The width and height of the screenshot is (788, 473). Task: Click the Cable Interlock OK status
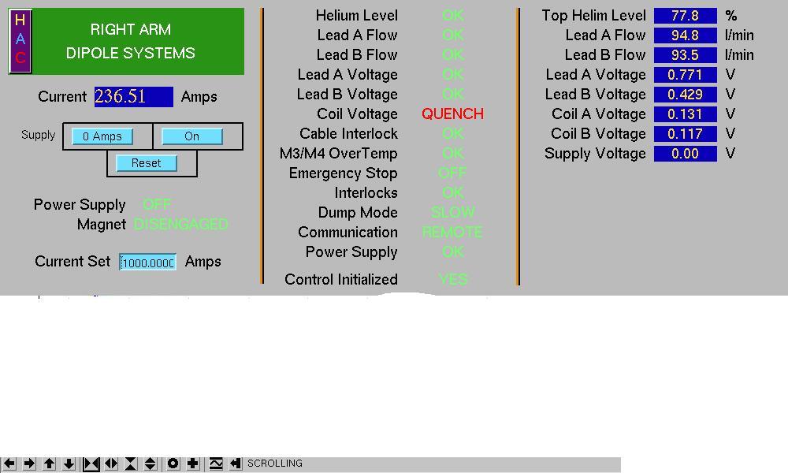click(453, 134)
